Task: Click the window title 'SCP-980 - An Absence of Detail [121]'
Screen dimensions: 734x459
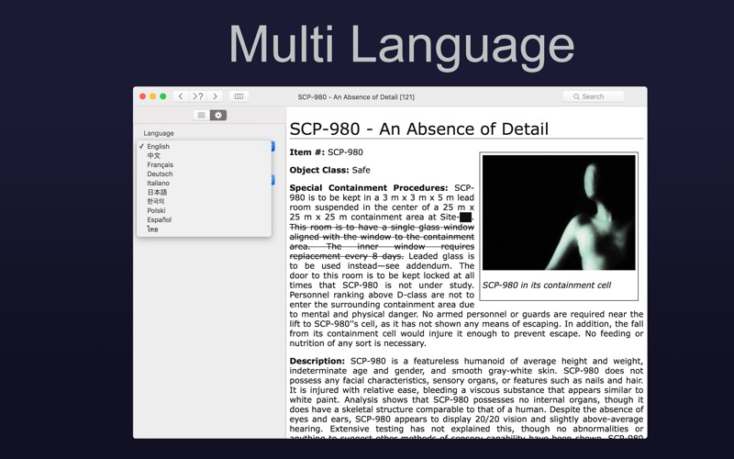Action: (356, 97)
